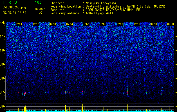The image size is (177, 112).
Task: Click the 0.8 kHz axis tick label
Action: point(2,78)
